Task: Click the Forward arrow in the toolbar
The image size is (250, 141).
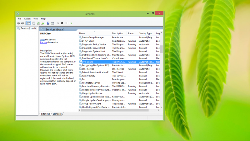Action: (22, 23)
